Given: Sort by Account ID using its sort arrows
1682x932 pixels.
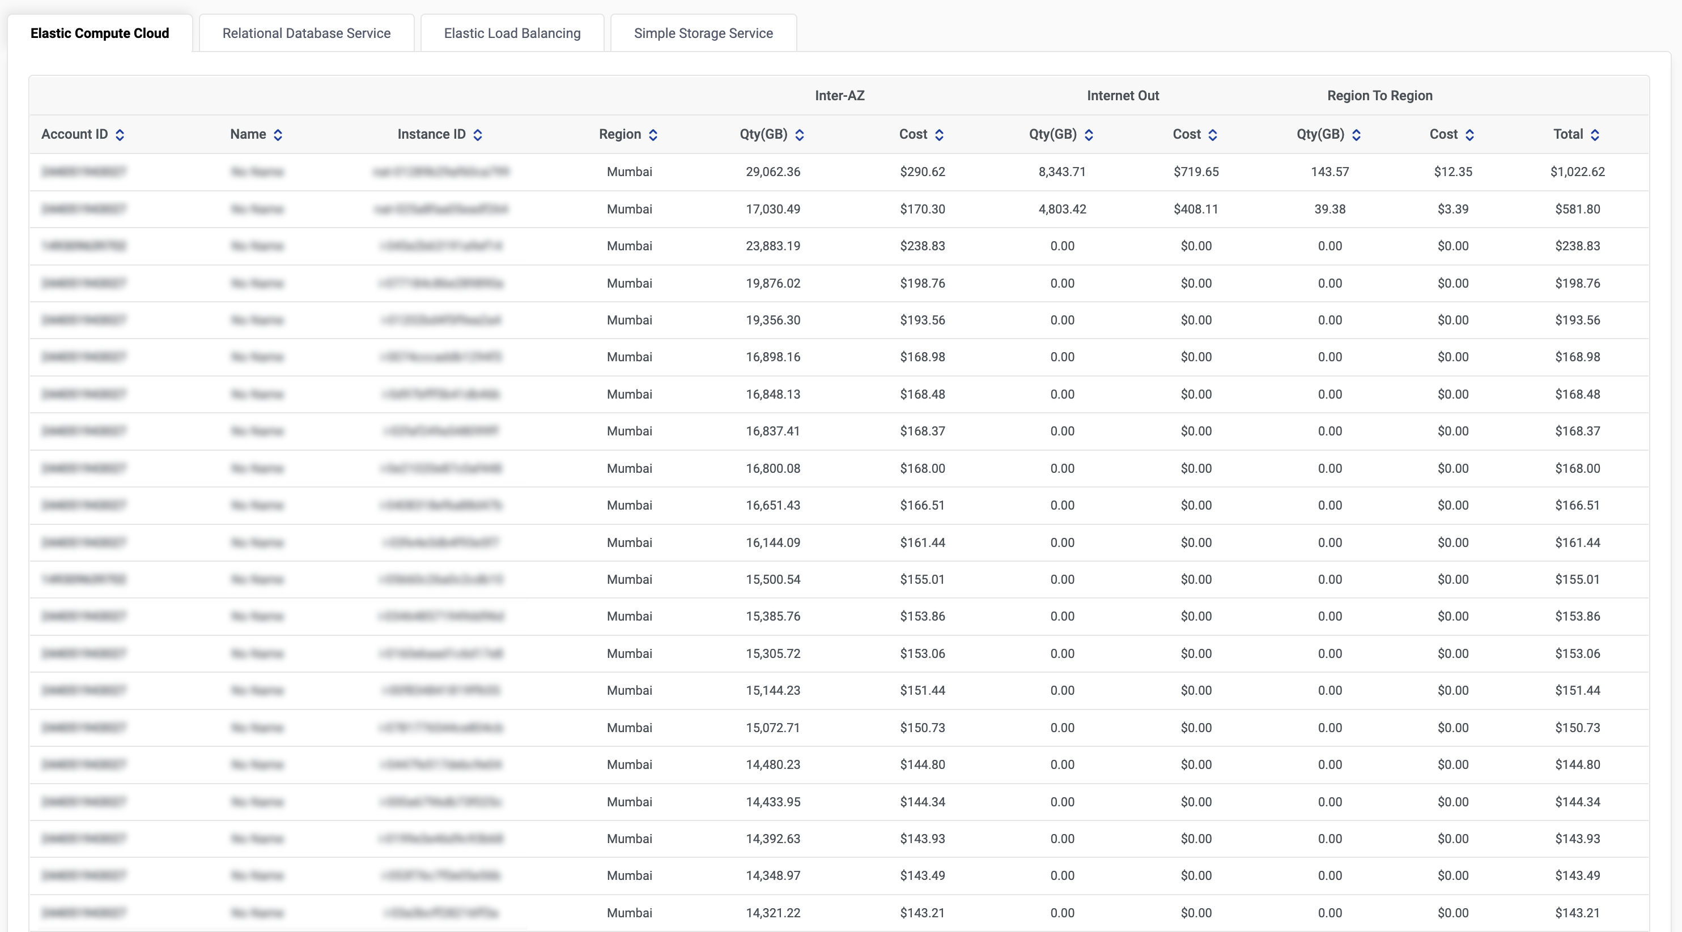Looking at the screenshot, I should pyautogui.click(x=120, y=135).
